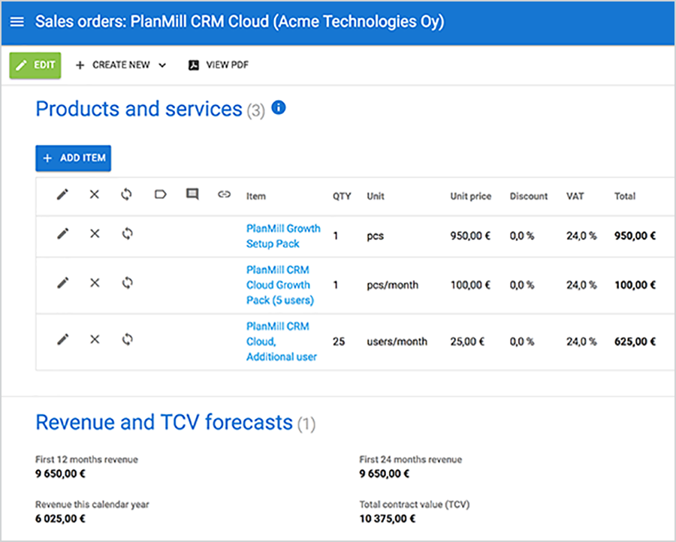Open the PlanMill Growth Setup Pack link
Image resolution: width=676 pixels, height=542 pixels.
pyautogui.click(x=283, y=236)
